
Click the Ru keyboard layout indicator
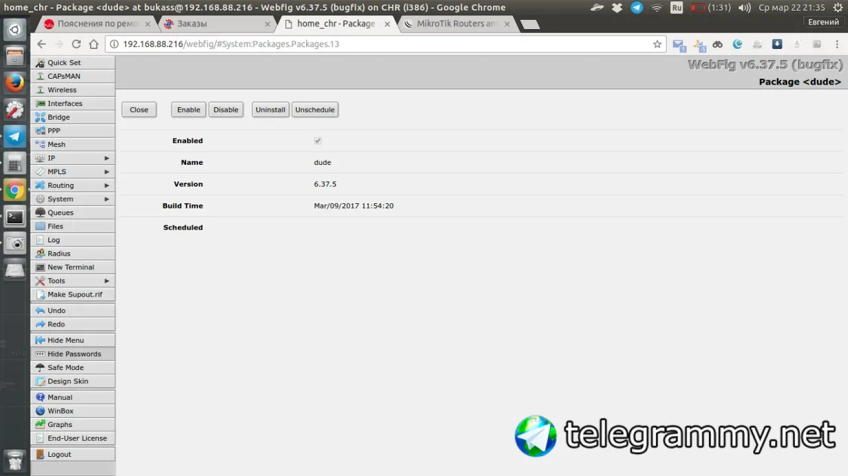(x=676, y=7)
